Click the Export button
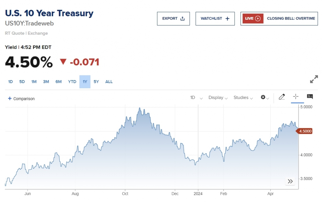This screenshot has height=202, width=322. click(173, 19)
